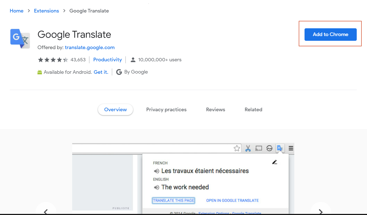Click the scissors icon in screenshot toolbar
Image resolution: width=367 pixels, height=215 pixels.
[248, 148]
